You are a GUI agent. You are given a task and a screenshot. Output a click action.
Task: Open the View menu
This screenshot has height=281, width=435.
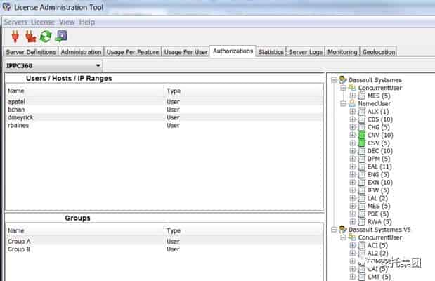point(67,22)
